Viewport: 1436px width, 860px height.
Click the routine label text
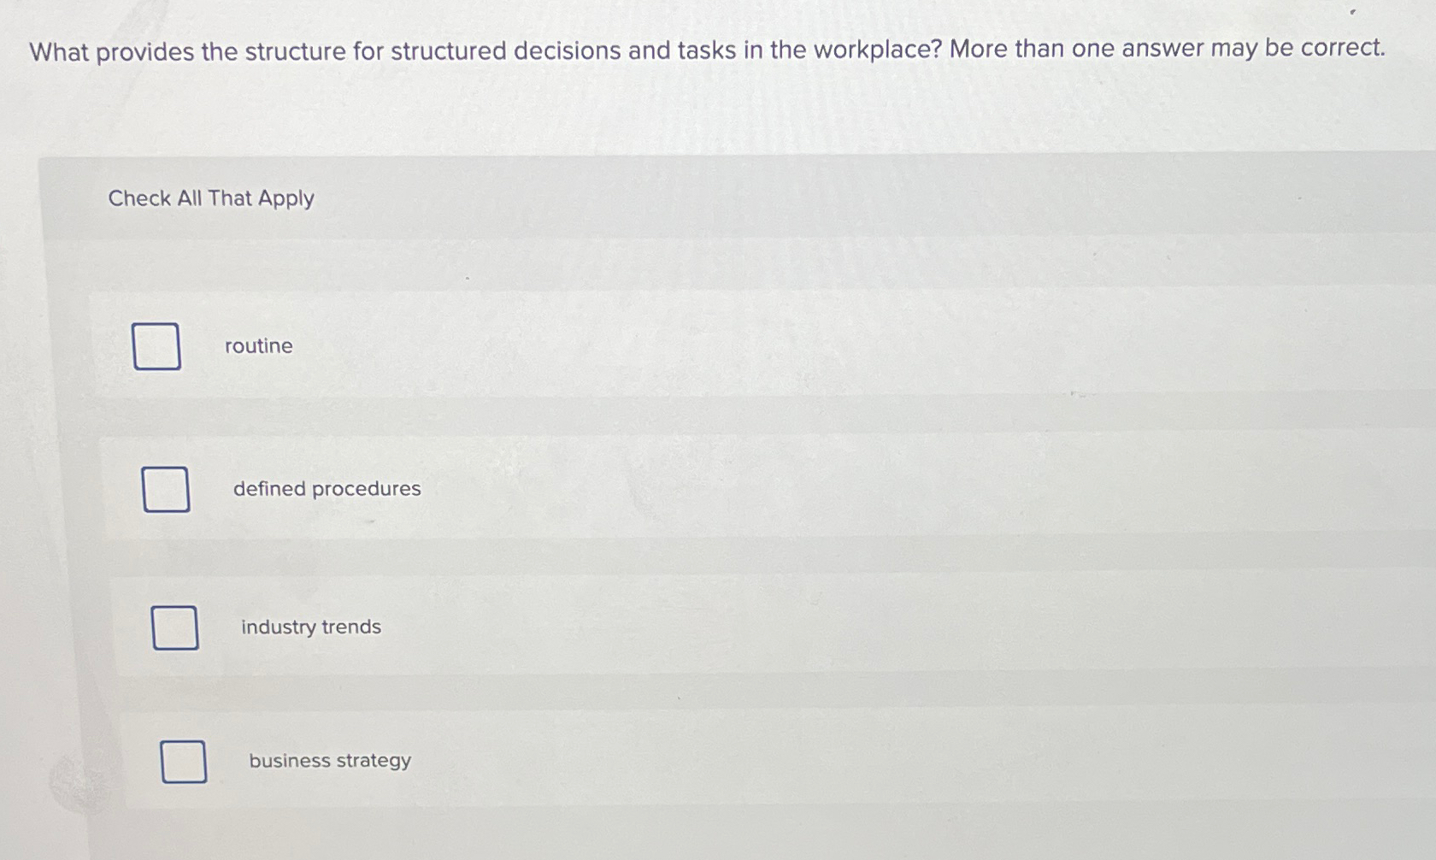coord(259,345)
